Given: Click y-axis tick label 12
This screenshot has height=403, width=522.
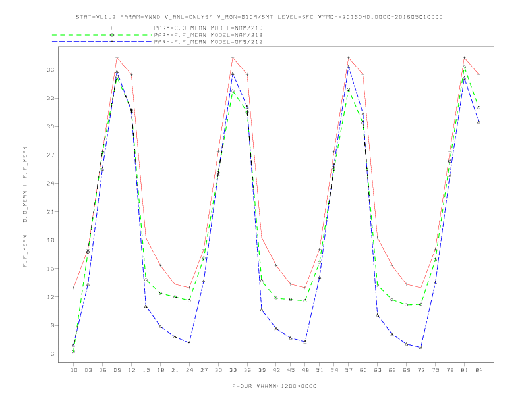Looking at the screenshot, I should 51,296.
